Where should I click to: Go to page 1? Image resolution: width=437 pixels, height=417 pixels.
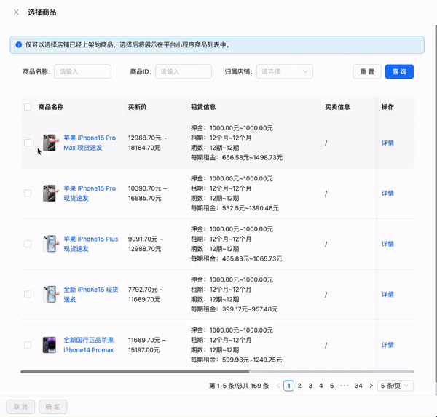coord(288,386)
